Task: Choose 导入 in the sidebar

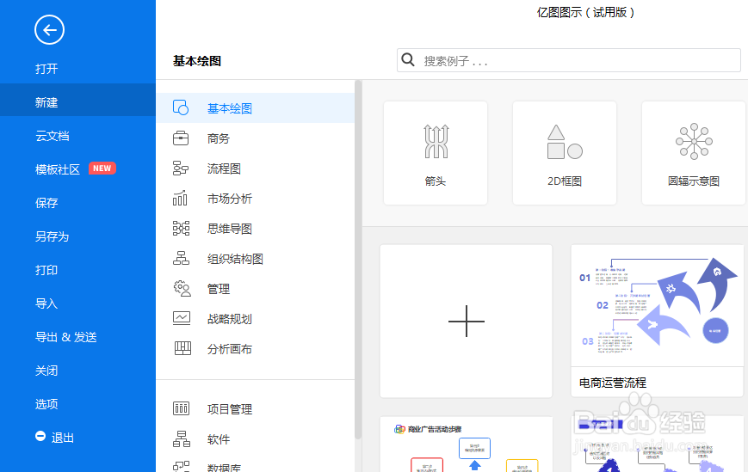Action: point(46,303)
